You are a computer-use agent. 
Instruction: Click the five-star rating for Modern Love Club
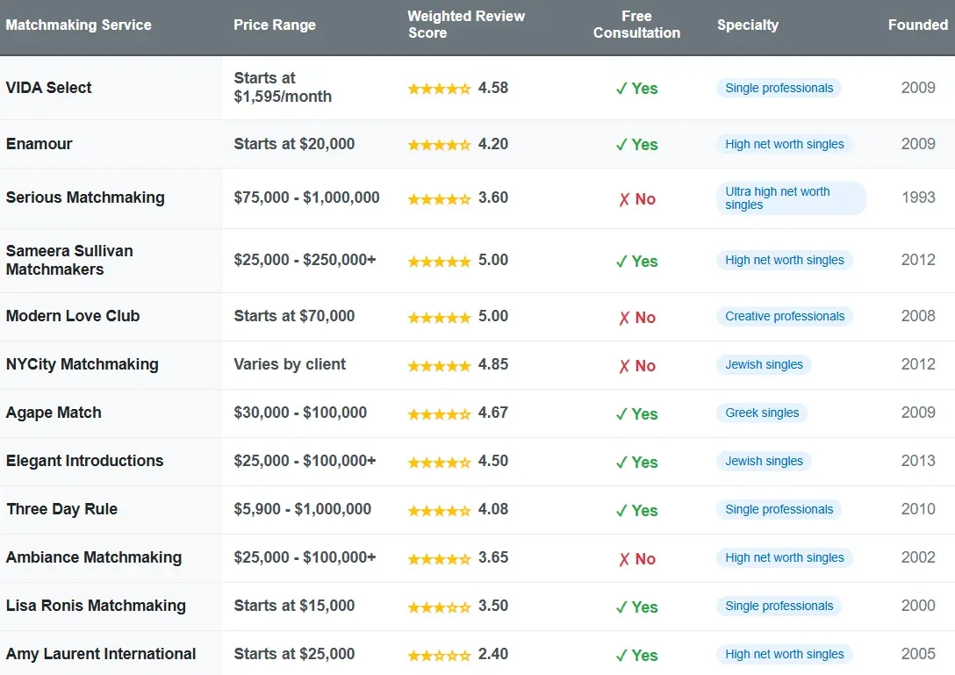(439, 317)
